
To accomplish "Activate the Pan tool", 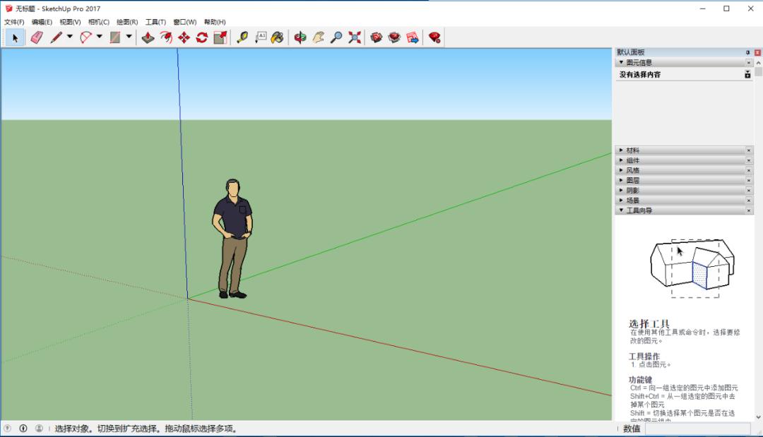I will click(x=319, y=38).
